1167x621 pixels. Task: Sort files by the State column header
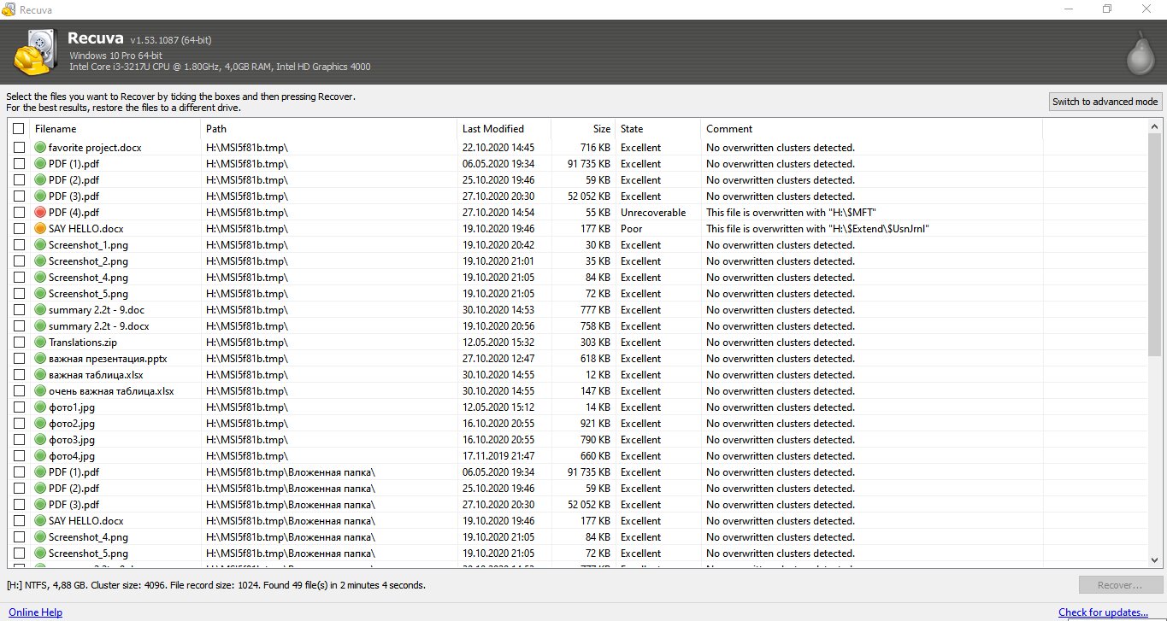click(x=657, y=129)
